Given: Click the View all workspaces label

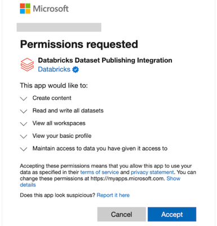Looking at the screenshot, I should [59, 123].
